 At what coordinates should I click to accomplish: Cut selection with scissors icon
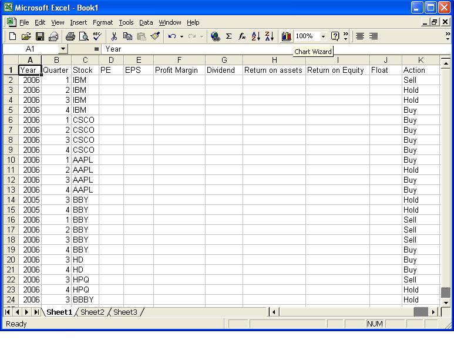tap(114, 36)
